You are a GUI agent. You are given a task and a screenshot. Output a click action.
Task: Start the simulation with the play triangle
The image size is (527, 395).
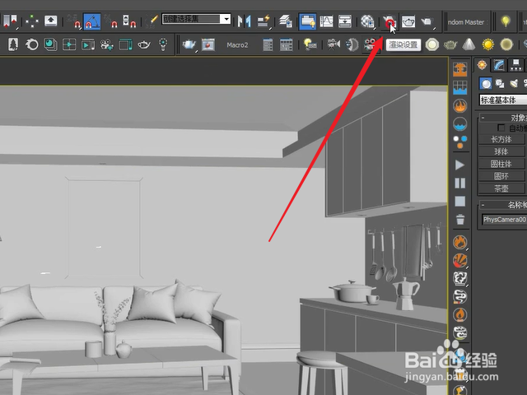(x=459, y=165)
